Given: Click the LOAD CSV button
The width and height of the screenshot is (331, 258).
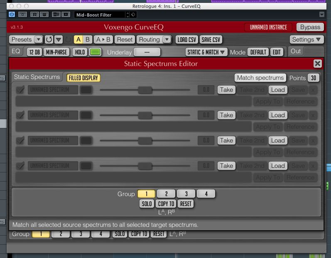Looking at the screenshot, I should (x=186, y=39).
